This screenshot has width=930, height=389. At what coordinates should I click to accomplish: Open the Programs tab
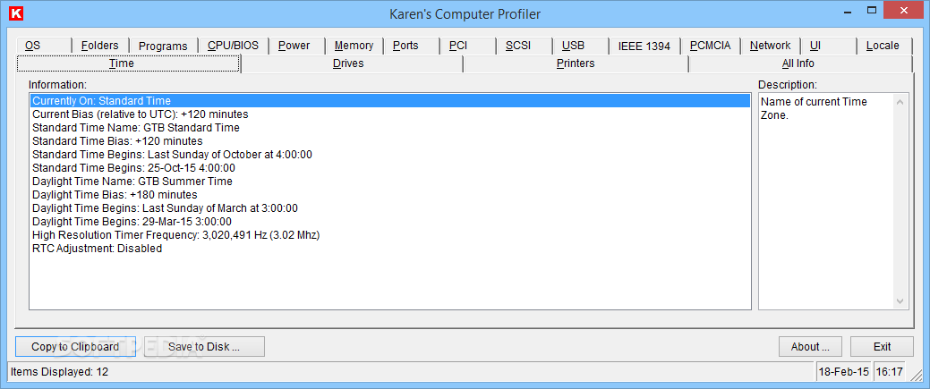(163, 46)
